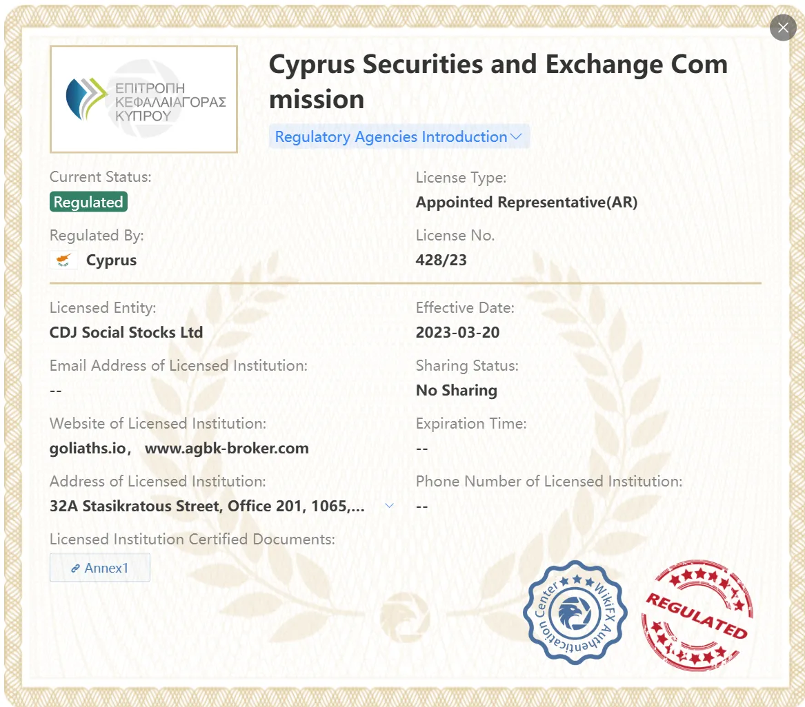Click the red REGULATED stamp
This screenshot has height=707, width=805.
click(x=697, y=615)
